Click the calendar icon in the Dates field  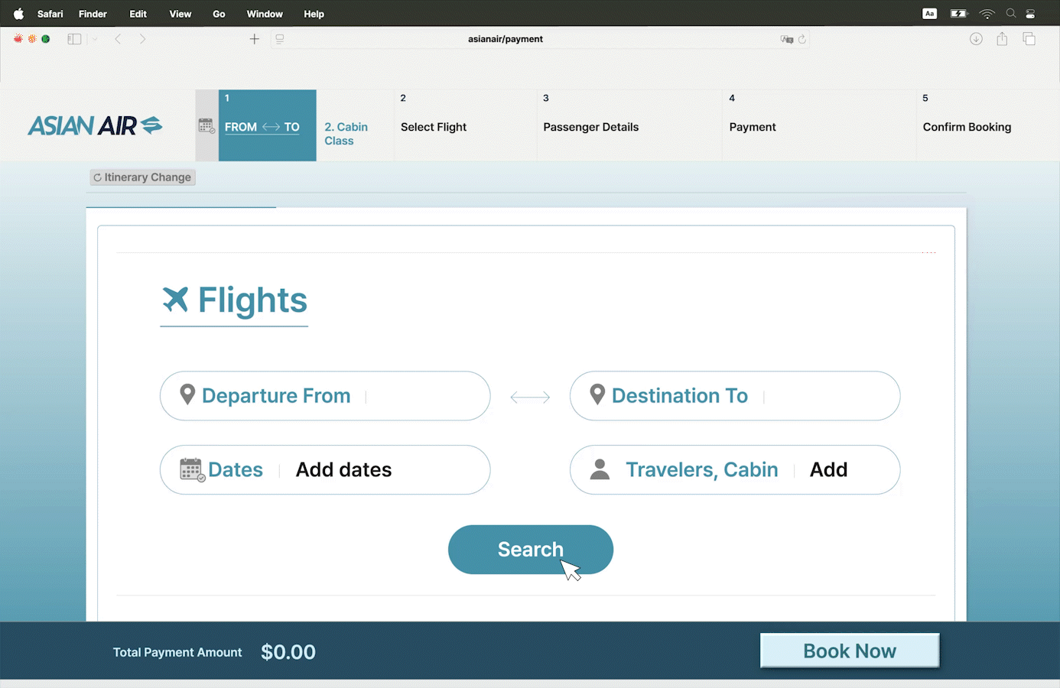coord(192,469)
